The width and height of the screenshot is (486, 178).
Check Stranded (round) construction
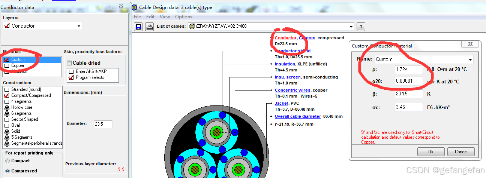[7, 89]
